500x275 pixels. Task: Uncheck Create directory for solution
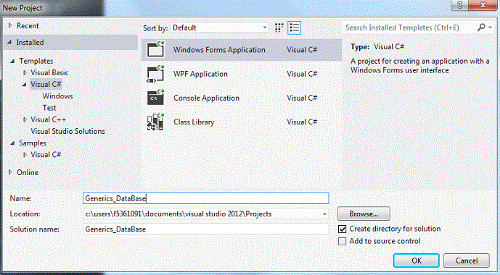(342, 229)
